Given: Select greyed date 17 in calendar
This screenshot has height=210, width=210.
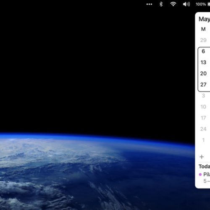Looking at the screenshot, I should [203, 118].
